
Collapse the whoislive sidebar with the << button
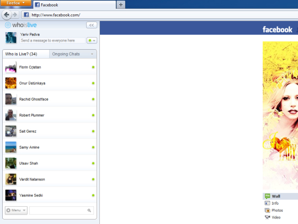[x=92, y=25]
